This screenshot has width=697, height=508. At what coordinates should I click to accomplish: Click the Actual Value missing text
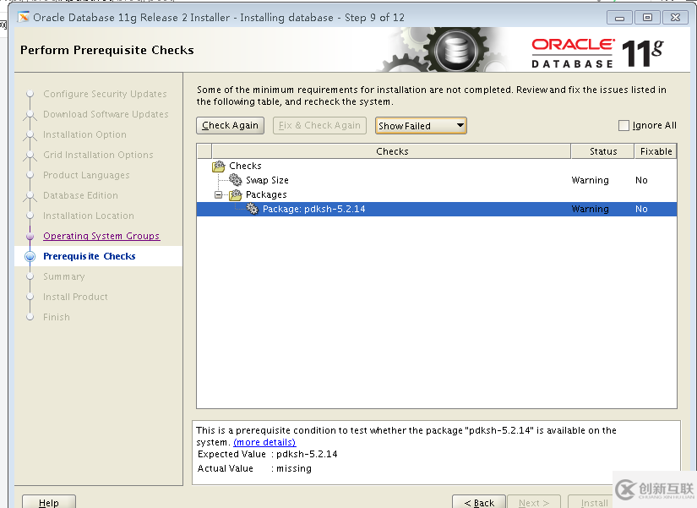[294, 468]
